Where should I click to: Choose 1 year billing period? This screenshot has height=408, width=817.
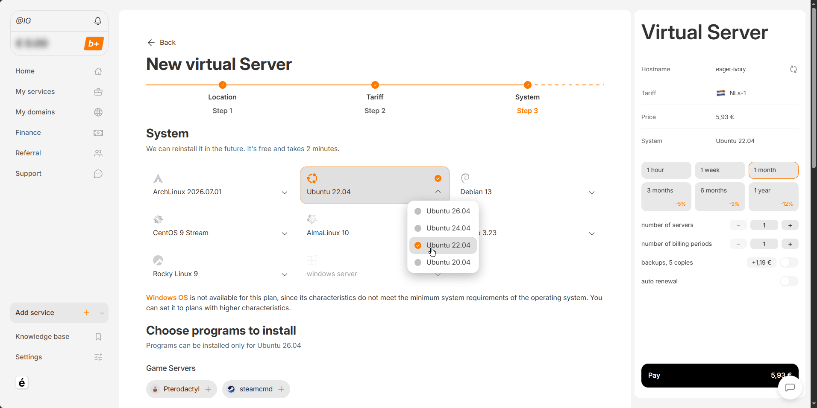(773, 197)
